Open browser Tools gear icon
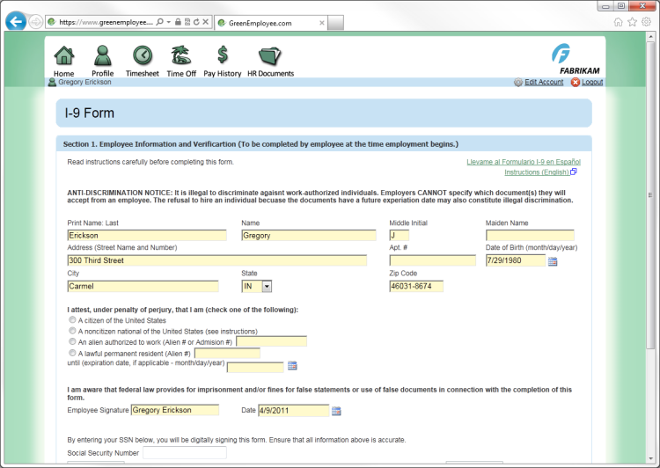660x468 pixels. [647, 22]
